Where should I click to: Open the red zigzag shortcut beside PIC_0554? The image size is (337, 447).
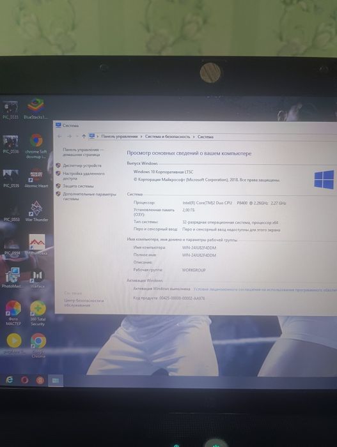tap(37, 245)
